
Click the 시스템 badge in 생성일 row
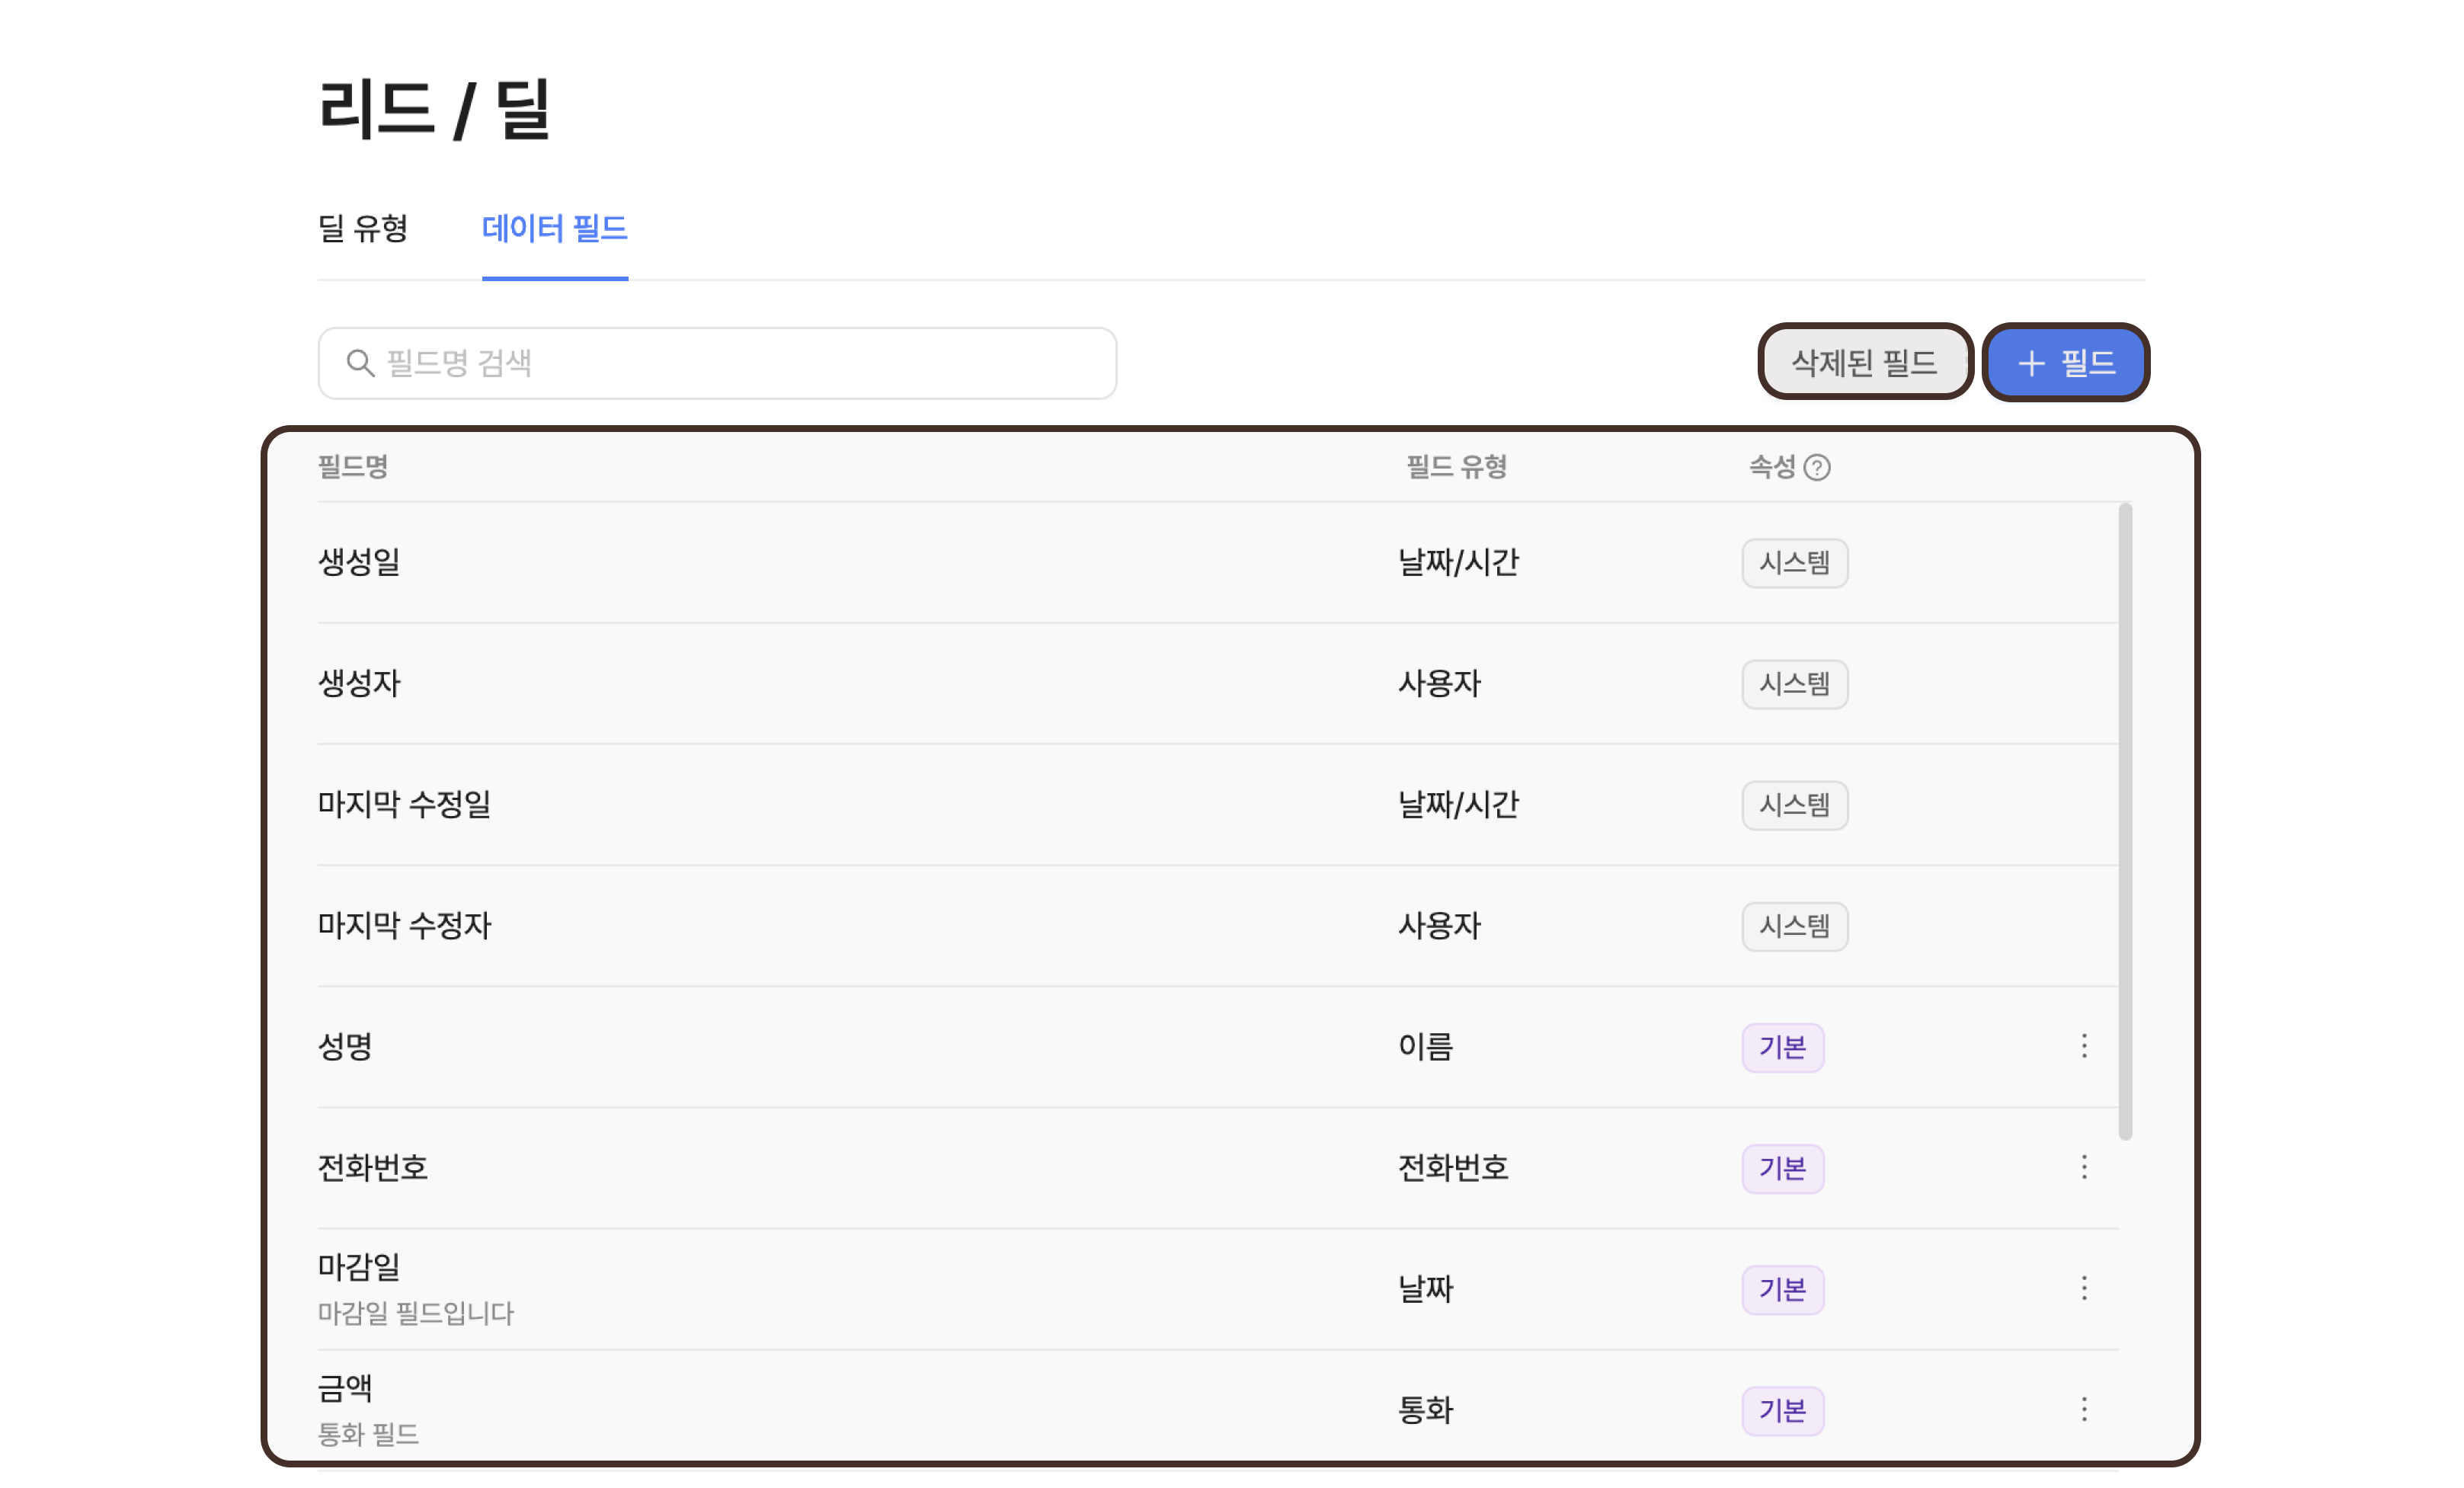coord(1794,563)
